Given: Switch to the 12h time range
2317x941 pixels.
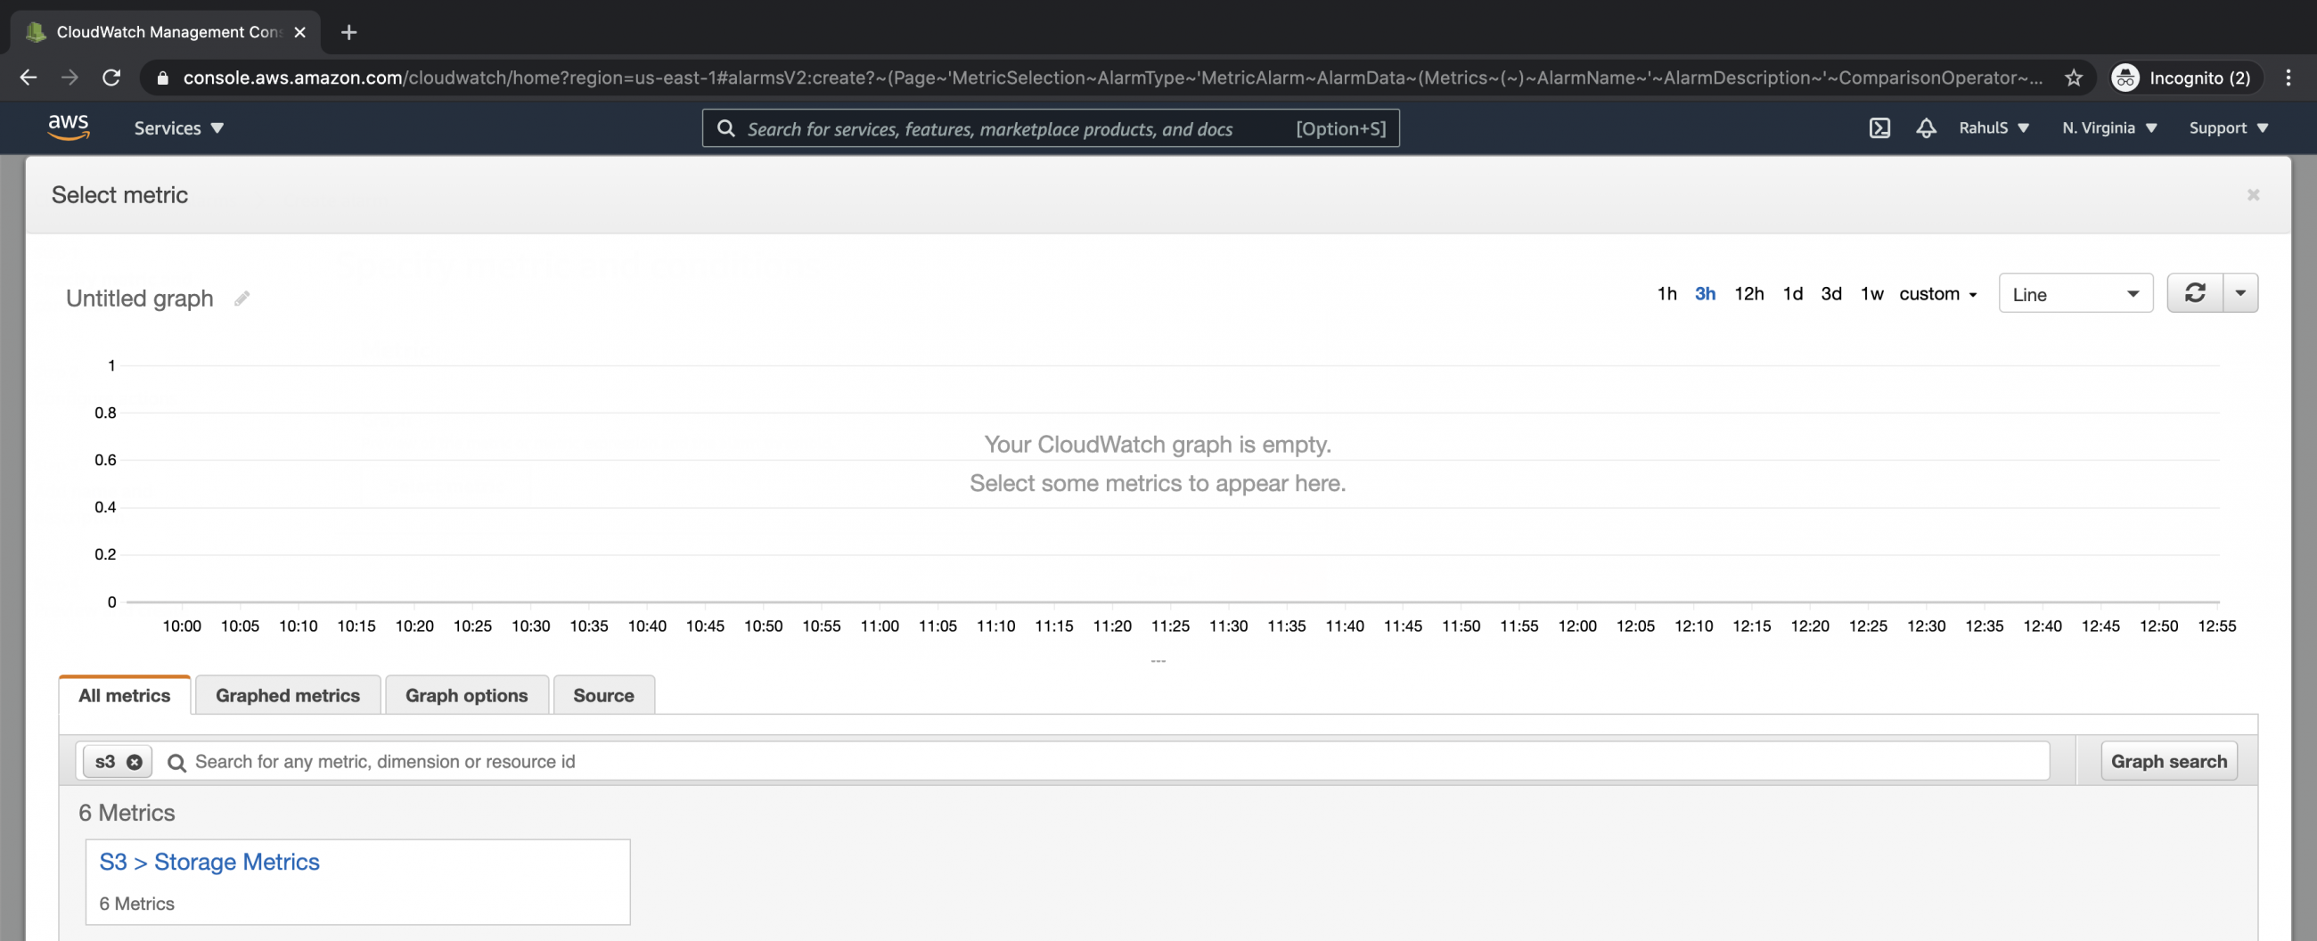Looking at the screenshot, I should (x=1748, y=293).
